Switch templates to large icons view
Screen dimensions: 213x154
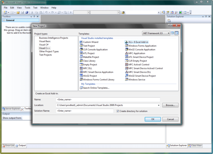(x=172, y=33)
